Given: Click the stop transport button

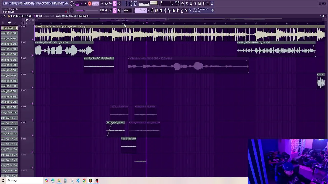Looking at the screenshot, I should click(85, 4).
